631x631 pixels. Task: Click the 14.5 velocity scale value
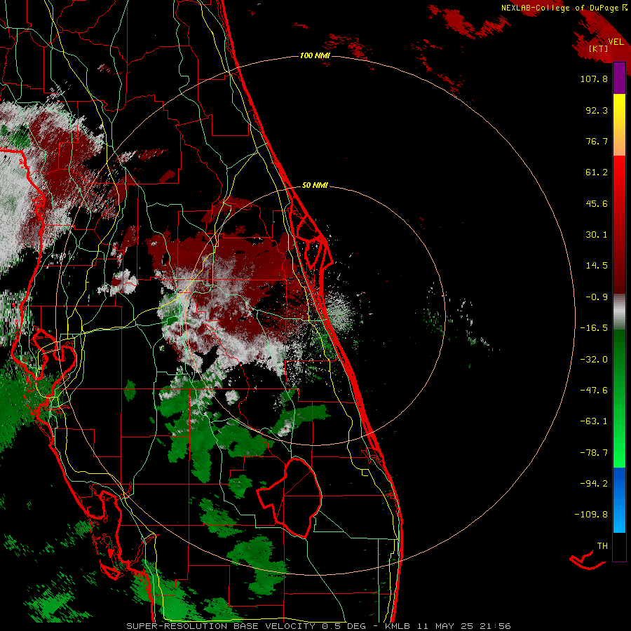click(x=597, y=266)
